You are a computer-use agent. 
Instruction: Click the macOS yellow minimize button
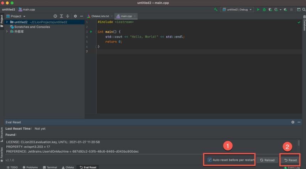pos(7,3)
